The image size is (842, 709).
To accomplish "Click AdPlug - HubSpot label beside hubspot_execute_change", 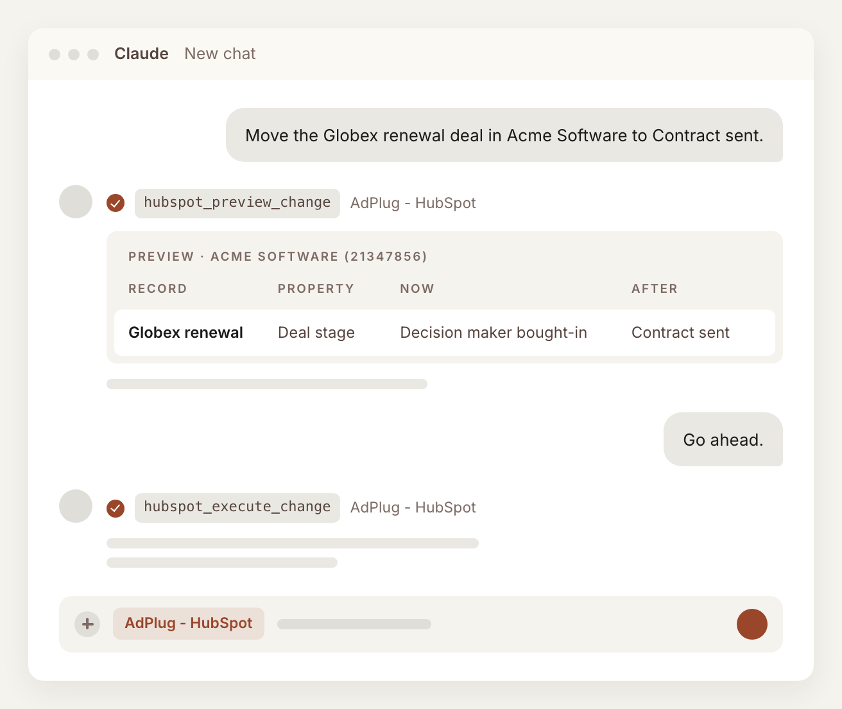I will point(413,507).
